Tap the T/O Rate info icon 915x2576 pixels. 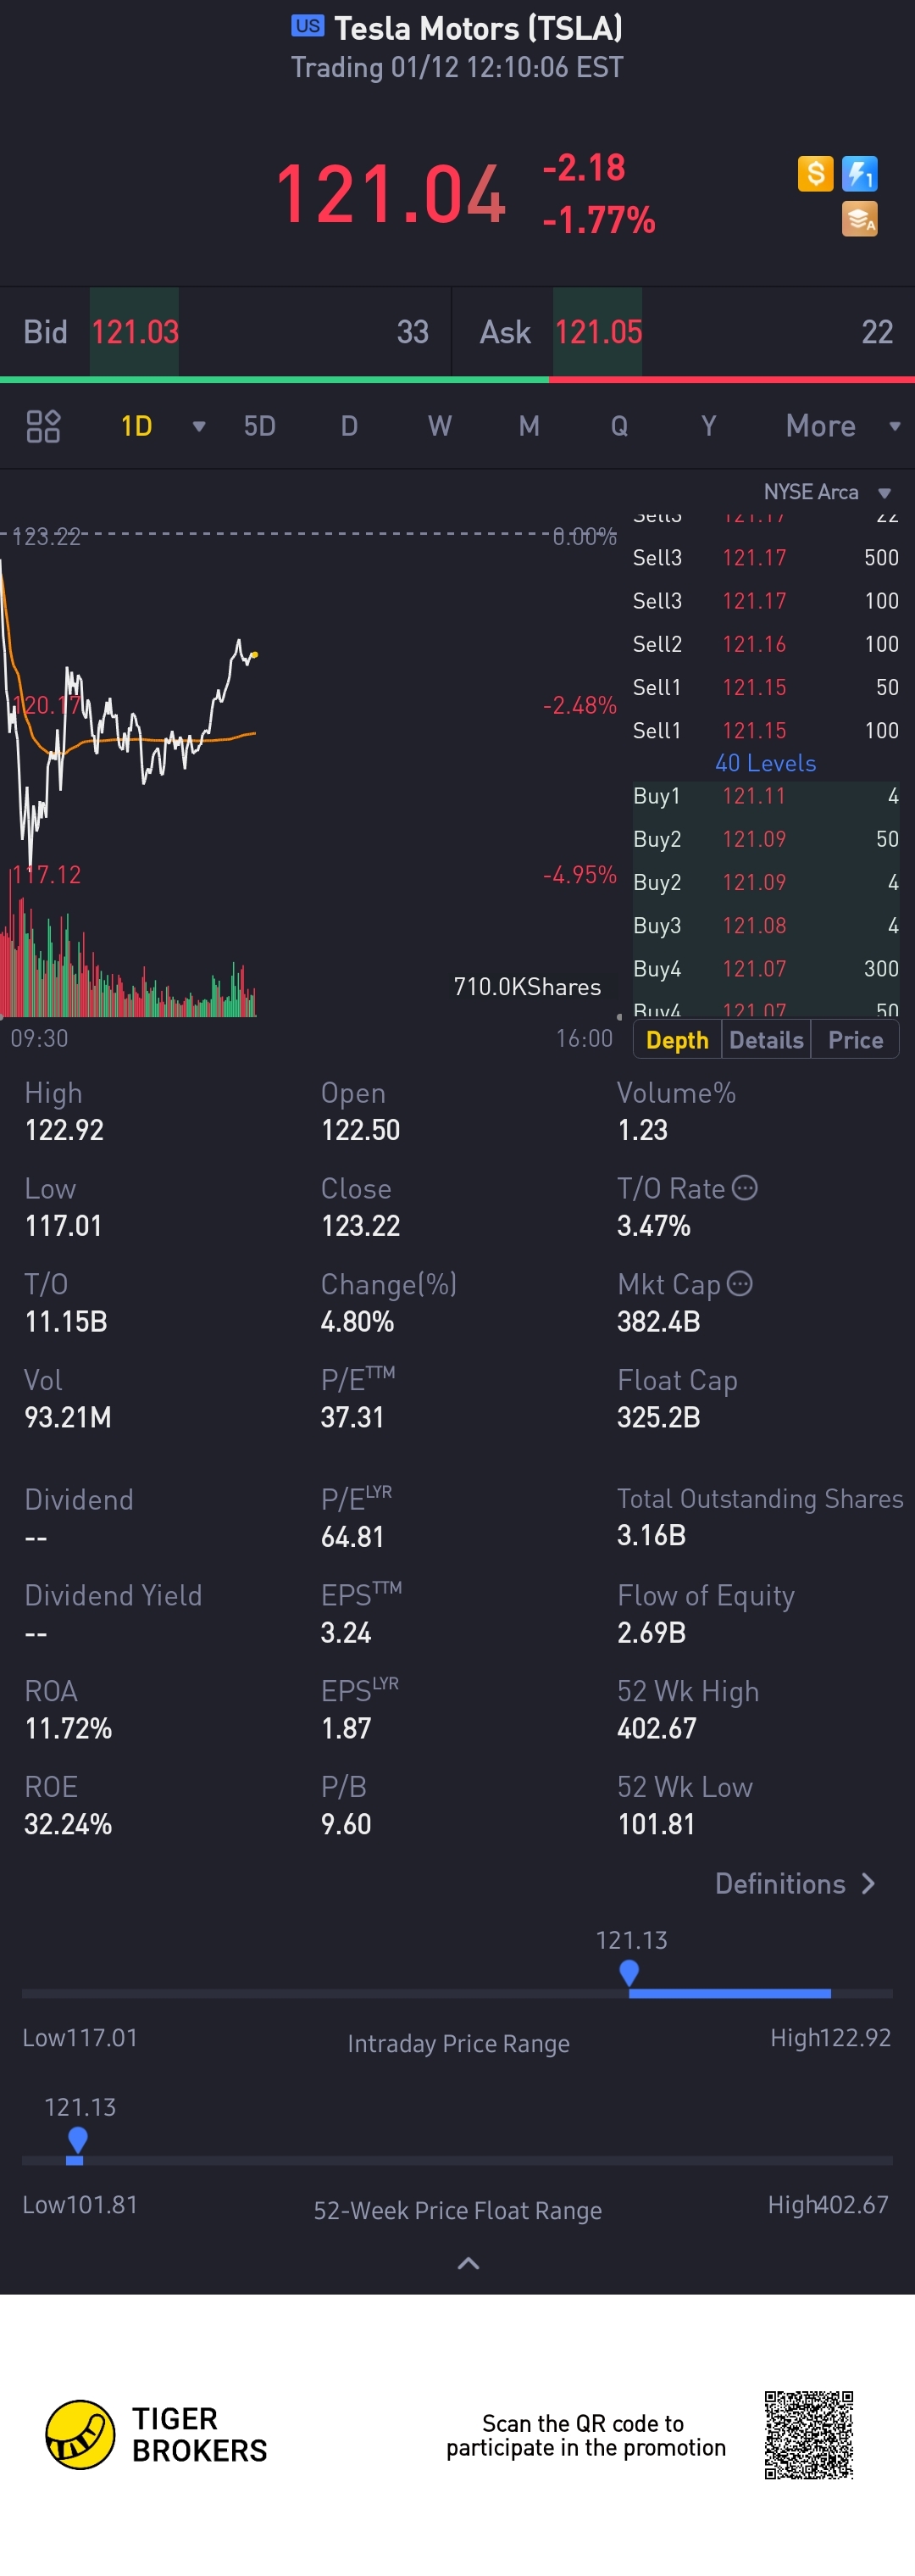[745, 1187]
